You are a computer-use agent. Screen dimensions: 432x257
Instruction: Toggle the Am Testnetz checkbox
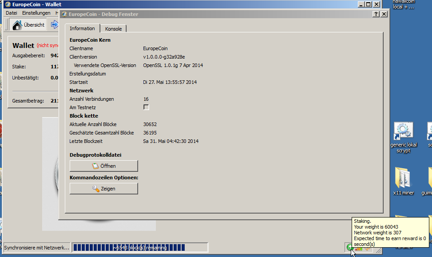(146, 107)
